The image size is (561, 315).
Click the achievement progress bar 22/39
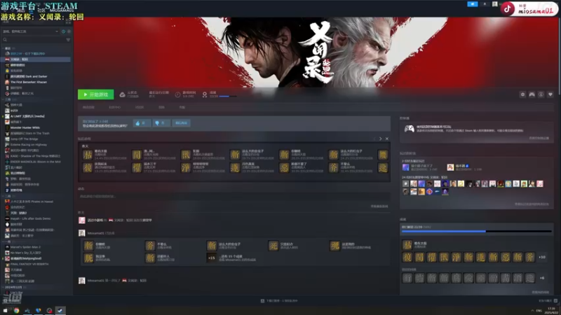[x=477, y=232]
